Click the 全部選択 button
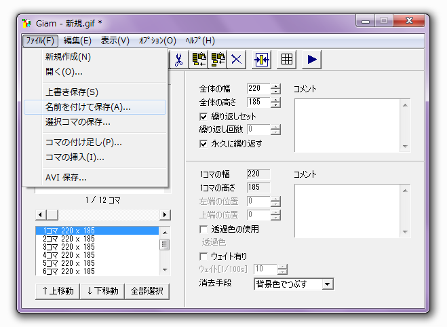 tap(147, 291)
